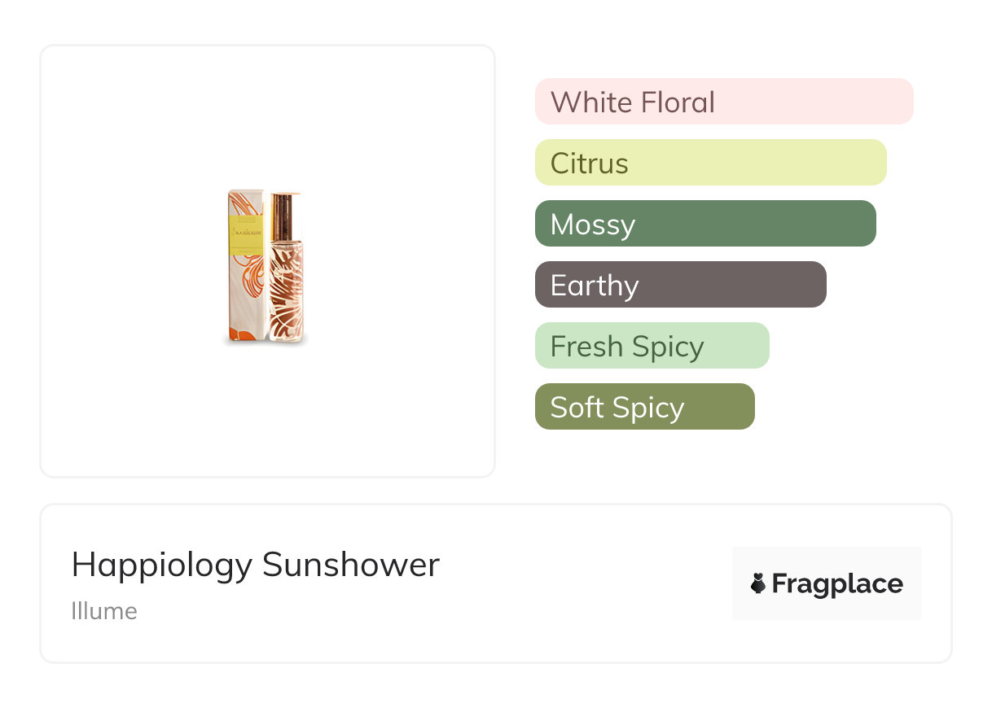Click the yellow label on the perfume box

pos(248,237)
